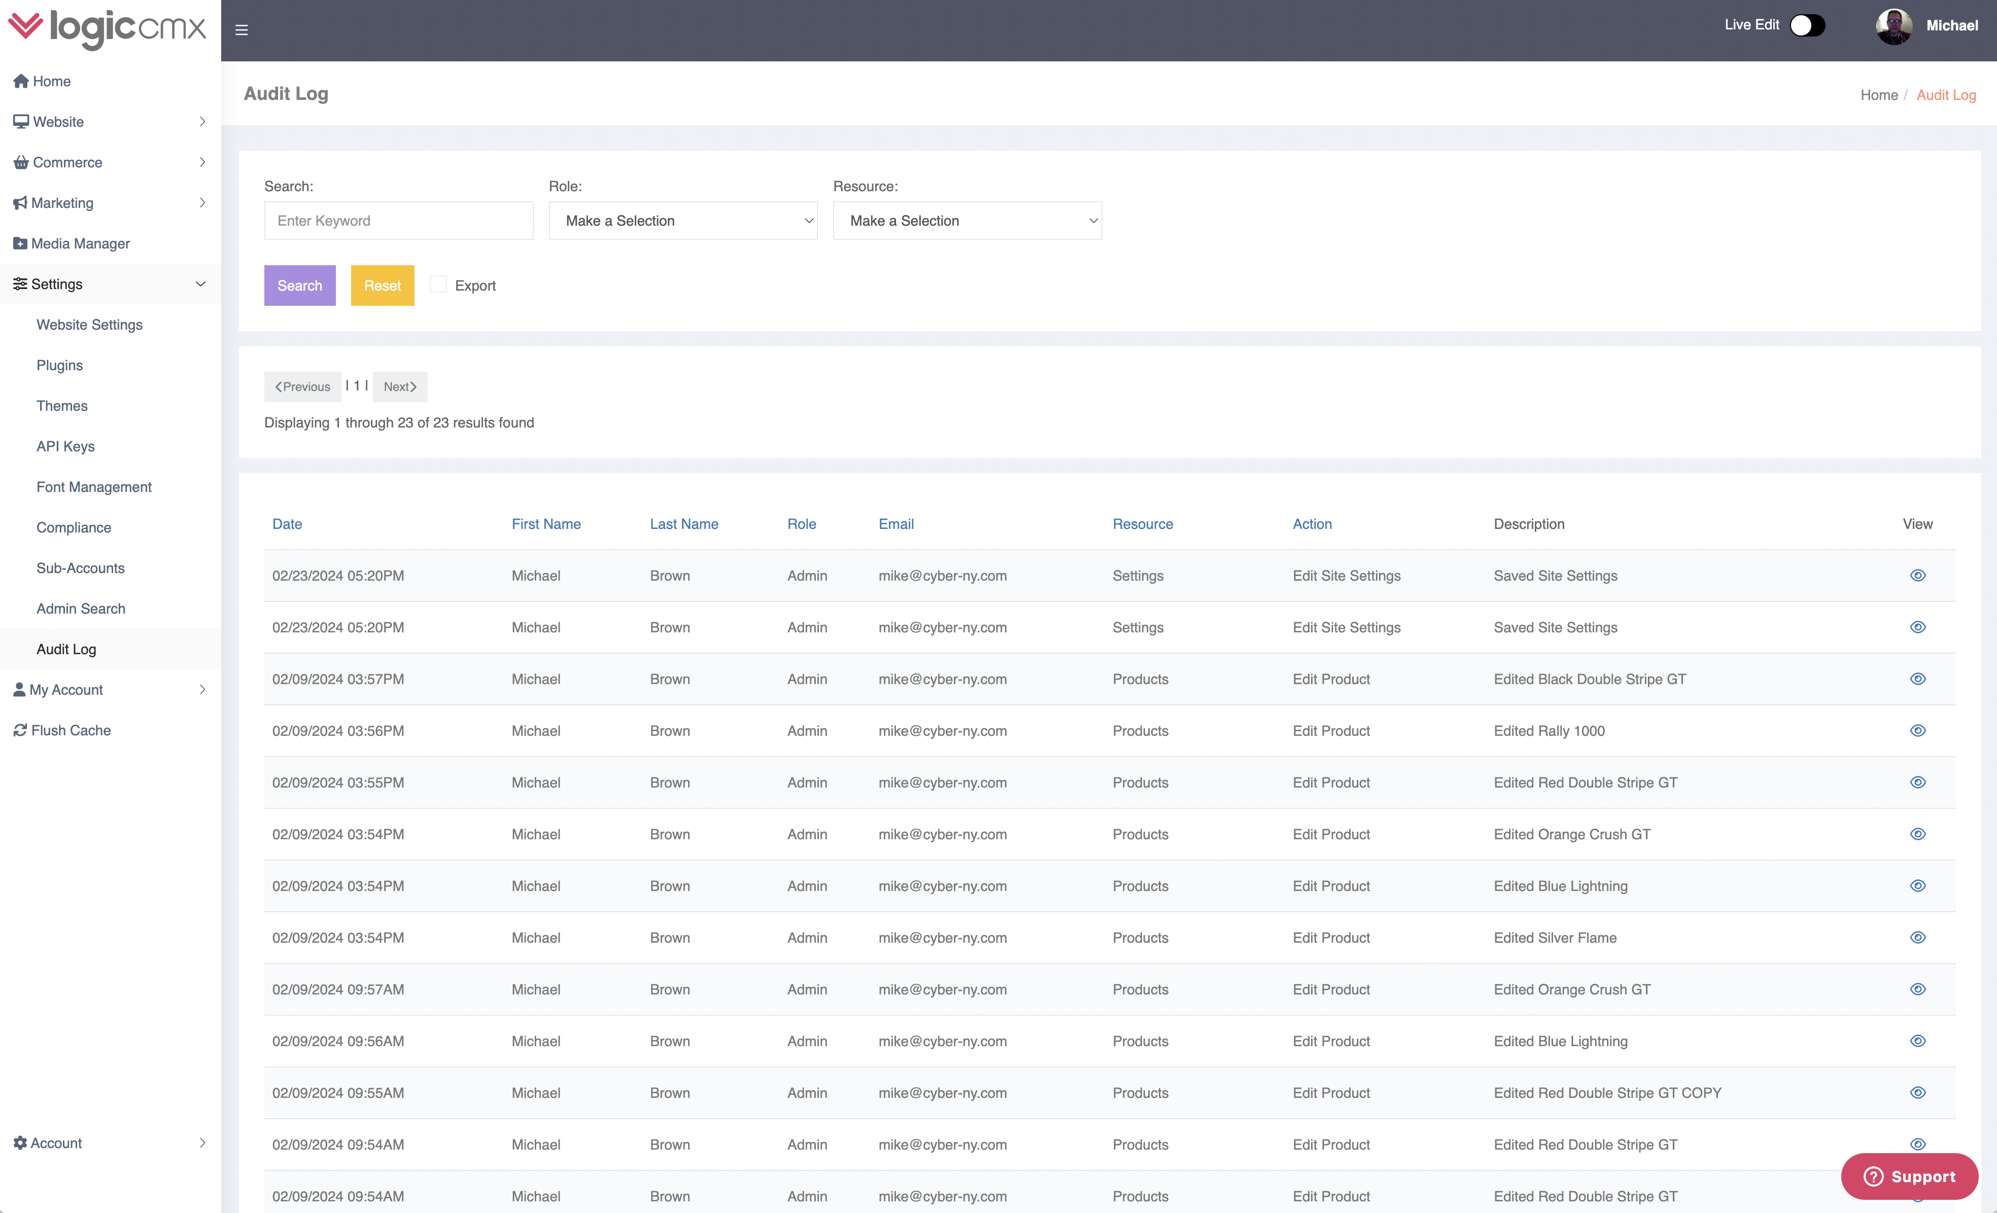Click the Website monitor icon
Screen dimensions: 1997x1213
click(21, 122)
